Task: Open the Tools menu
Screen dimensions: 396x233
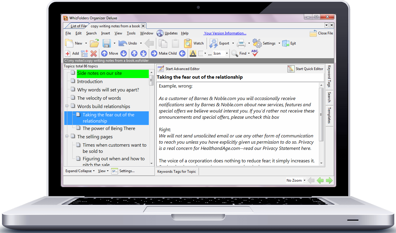Action: click(x=131, y=33)
